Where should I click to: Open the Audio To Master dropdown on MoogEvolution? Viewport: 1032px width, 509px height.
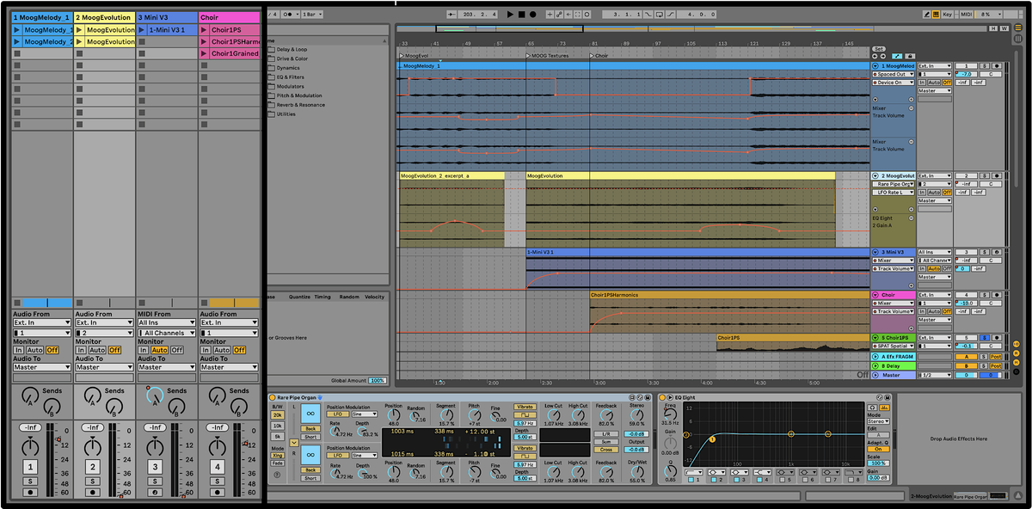pos(105,367)
